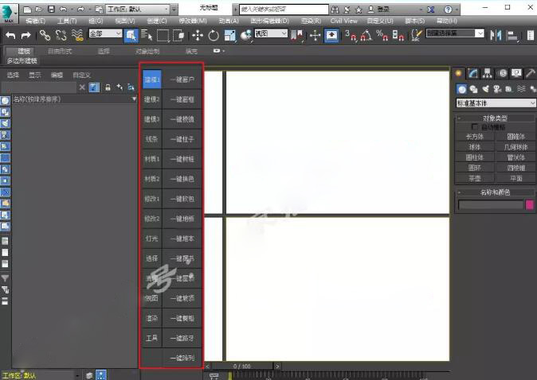Toggle the 3D Snaps button
Screen dimensions: 537x380
[x=351, y=35]
